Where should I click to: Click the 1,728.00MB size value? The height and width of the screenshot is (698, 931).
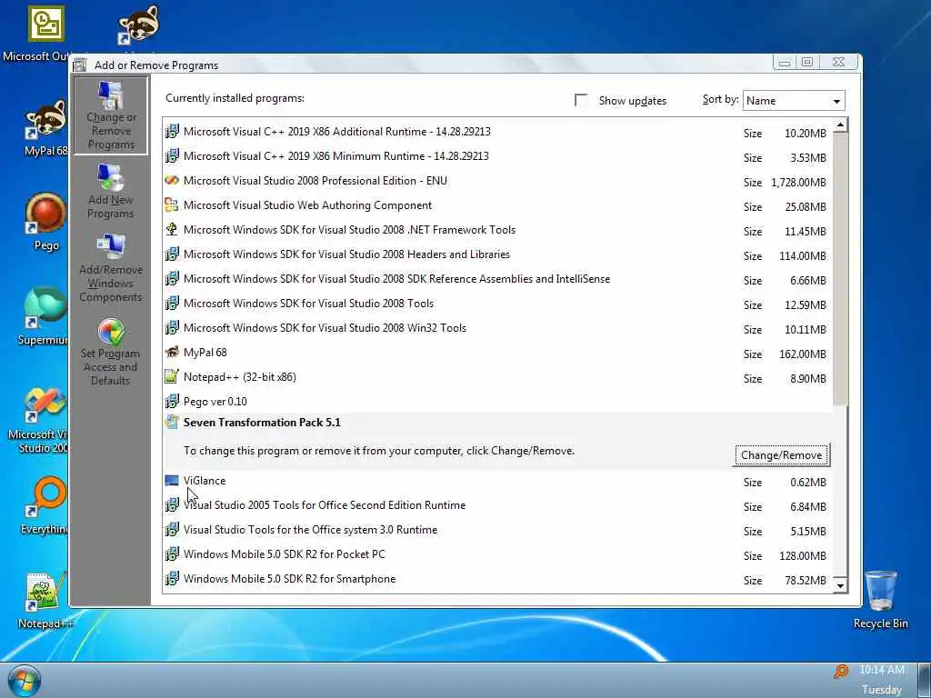798,183
